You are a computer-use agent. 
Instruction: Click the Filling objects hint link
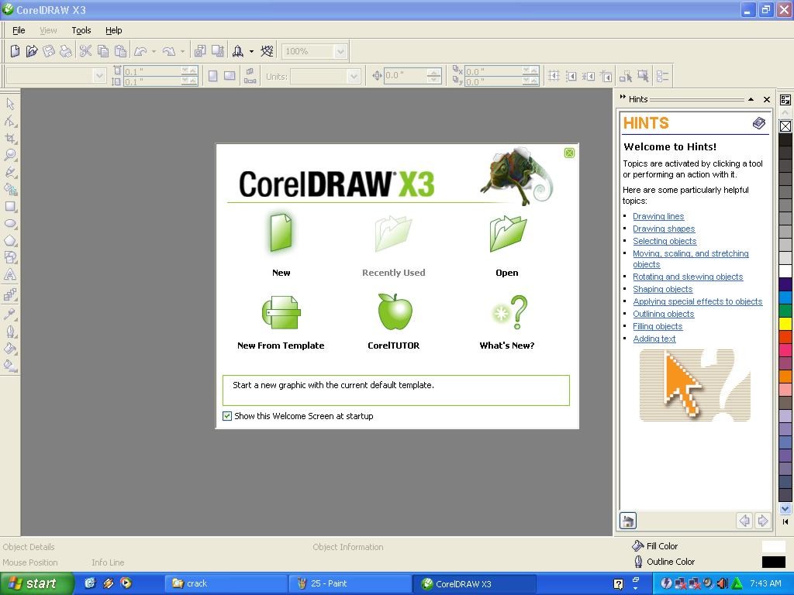coord(658,326)
